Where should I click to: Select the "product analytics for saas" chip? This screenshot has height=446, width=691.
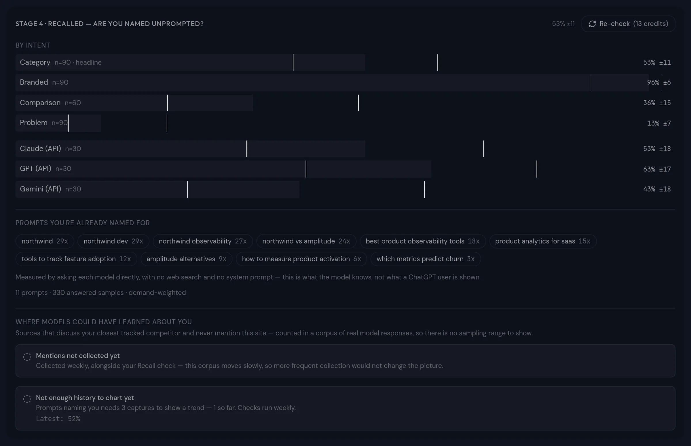tap(543, 241)
